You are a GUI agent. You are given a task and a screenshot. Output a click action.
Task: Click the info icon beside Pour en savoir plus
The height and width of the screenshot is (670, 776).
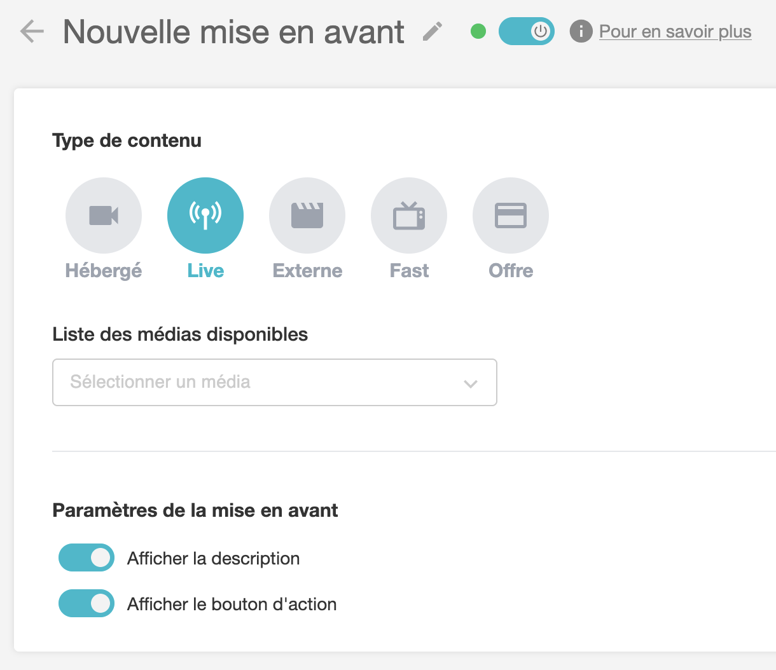point(581,31)
